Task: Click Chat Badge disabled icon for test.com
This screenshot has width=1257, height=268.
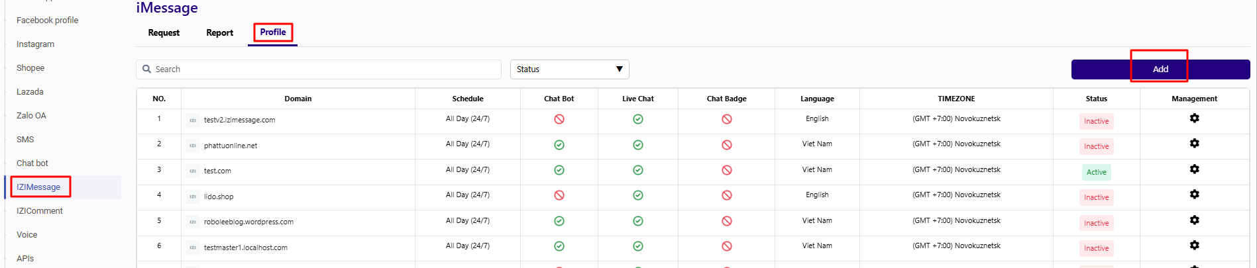Action: click(x=727, y=170)
